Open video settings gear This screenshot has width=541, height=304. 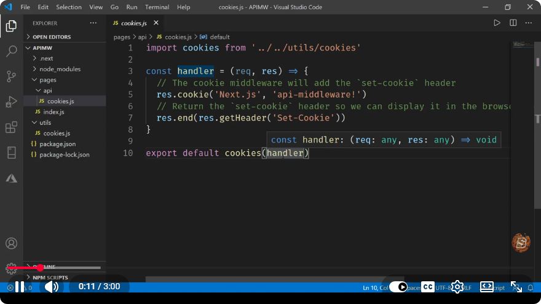[457, 287]
